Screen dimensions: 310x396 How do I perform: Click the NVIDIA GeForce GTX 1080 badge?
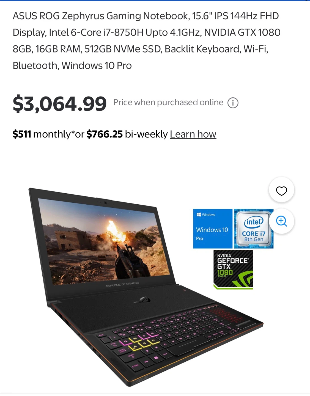pyautogui.click(x=233, y=269)
